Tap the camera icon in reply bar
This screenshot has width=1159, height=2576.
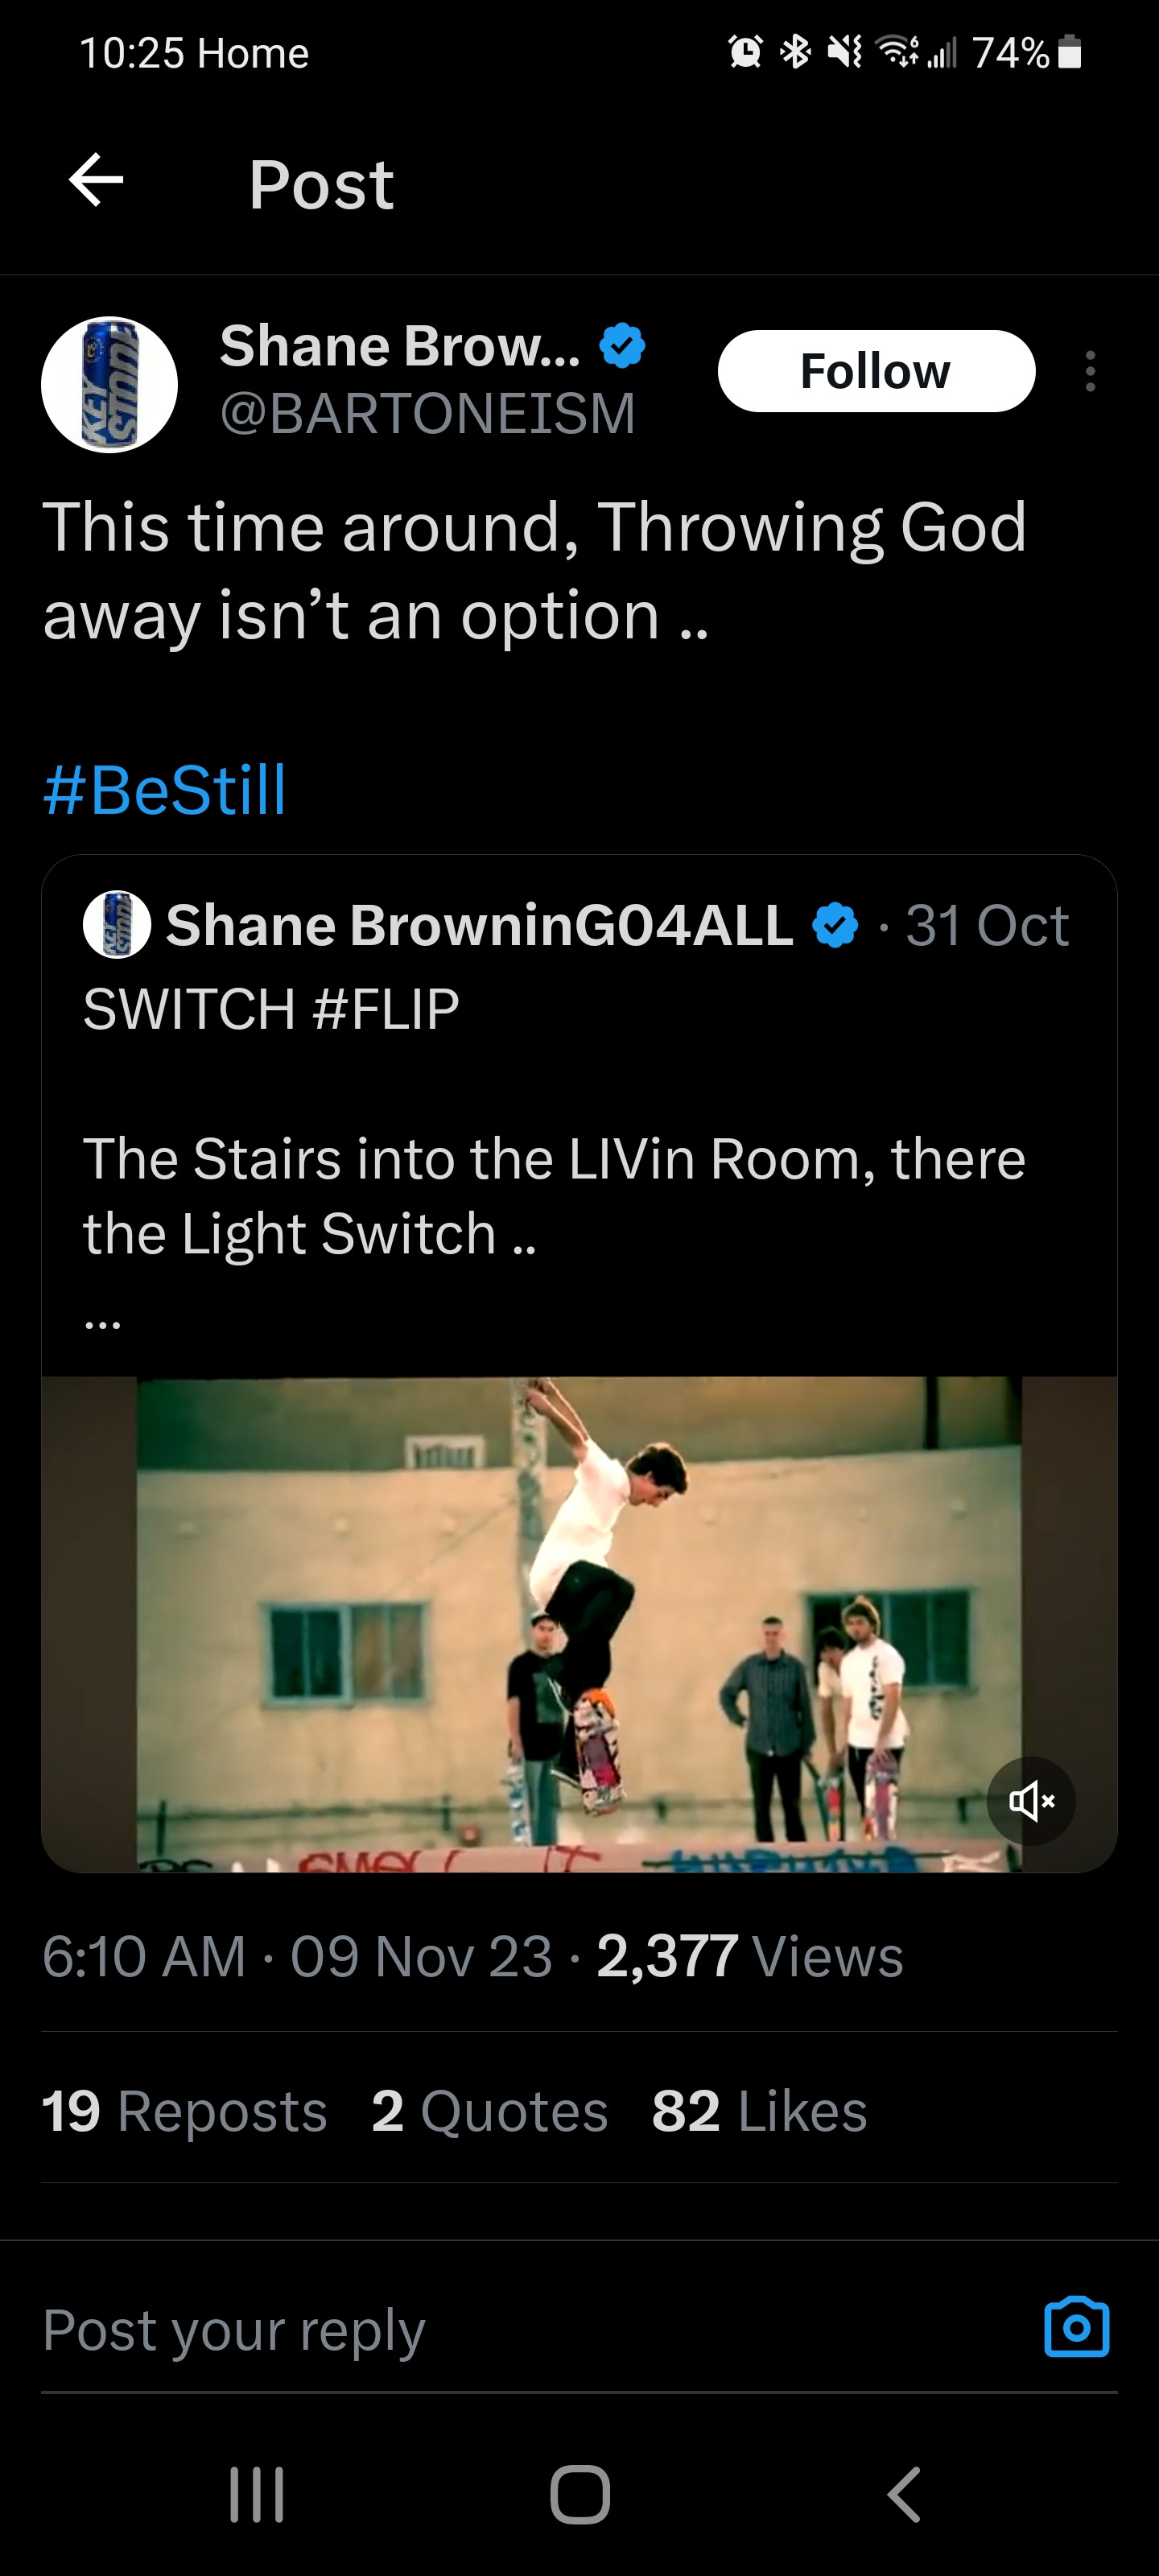(1076, 2327)
